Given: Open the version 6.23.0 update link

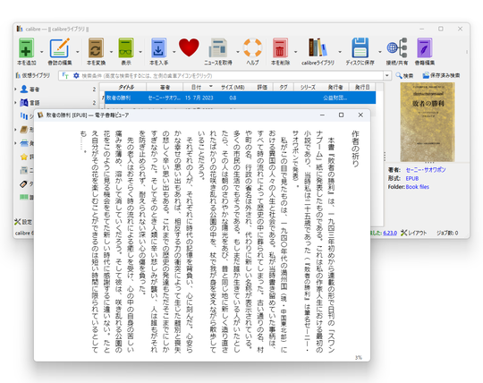Looking at the screenshot, I should (x=390, y=233).
